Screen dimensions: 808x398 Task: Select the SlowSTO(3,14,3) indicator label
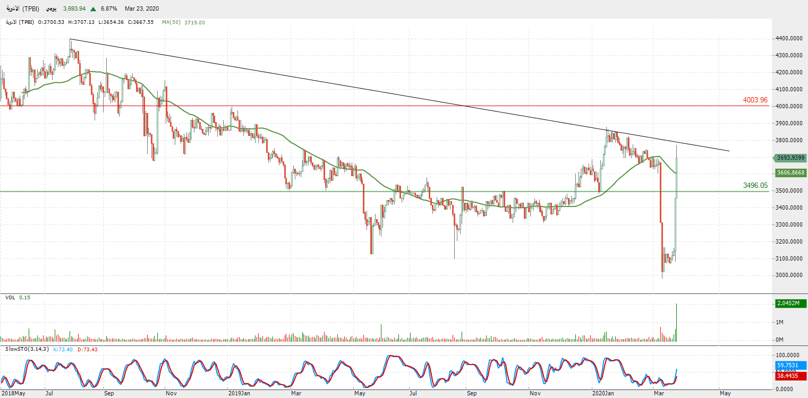tap(27, 349)
